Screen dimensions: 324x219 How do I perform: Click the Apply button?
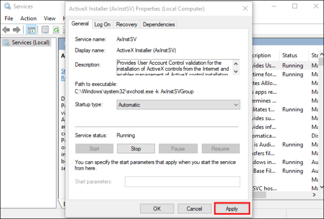[232, 209]
